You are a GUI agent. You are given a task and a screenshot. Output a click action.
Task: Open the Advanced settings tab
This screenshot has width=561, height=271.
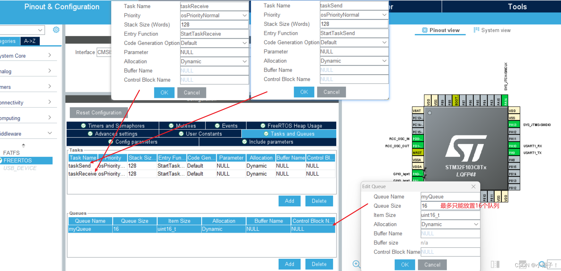click(113, 134)
